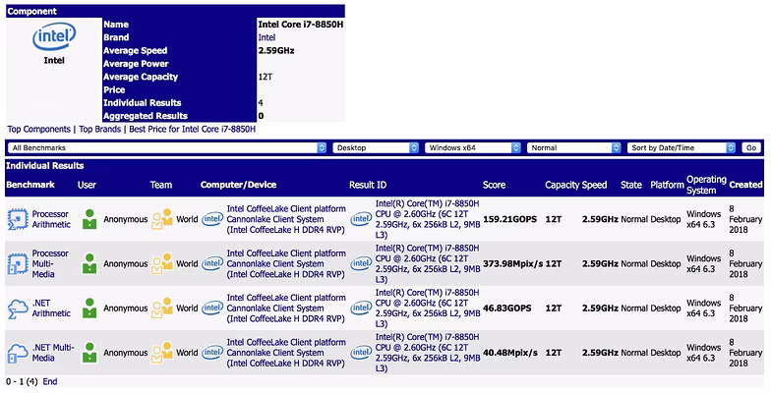Viewport: 771px width, 393px height.
Task: Click the Intel logo in the Component panel
Action: click(54, 37)
